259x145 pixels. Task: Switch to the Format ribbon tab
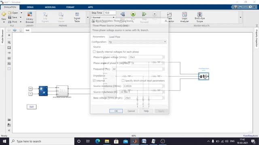pyautogui.click(x=70, y=7)
